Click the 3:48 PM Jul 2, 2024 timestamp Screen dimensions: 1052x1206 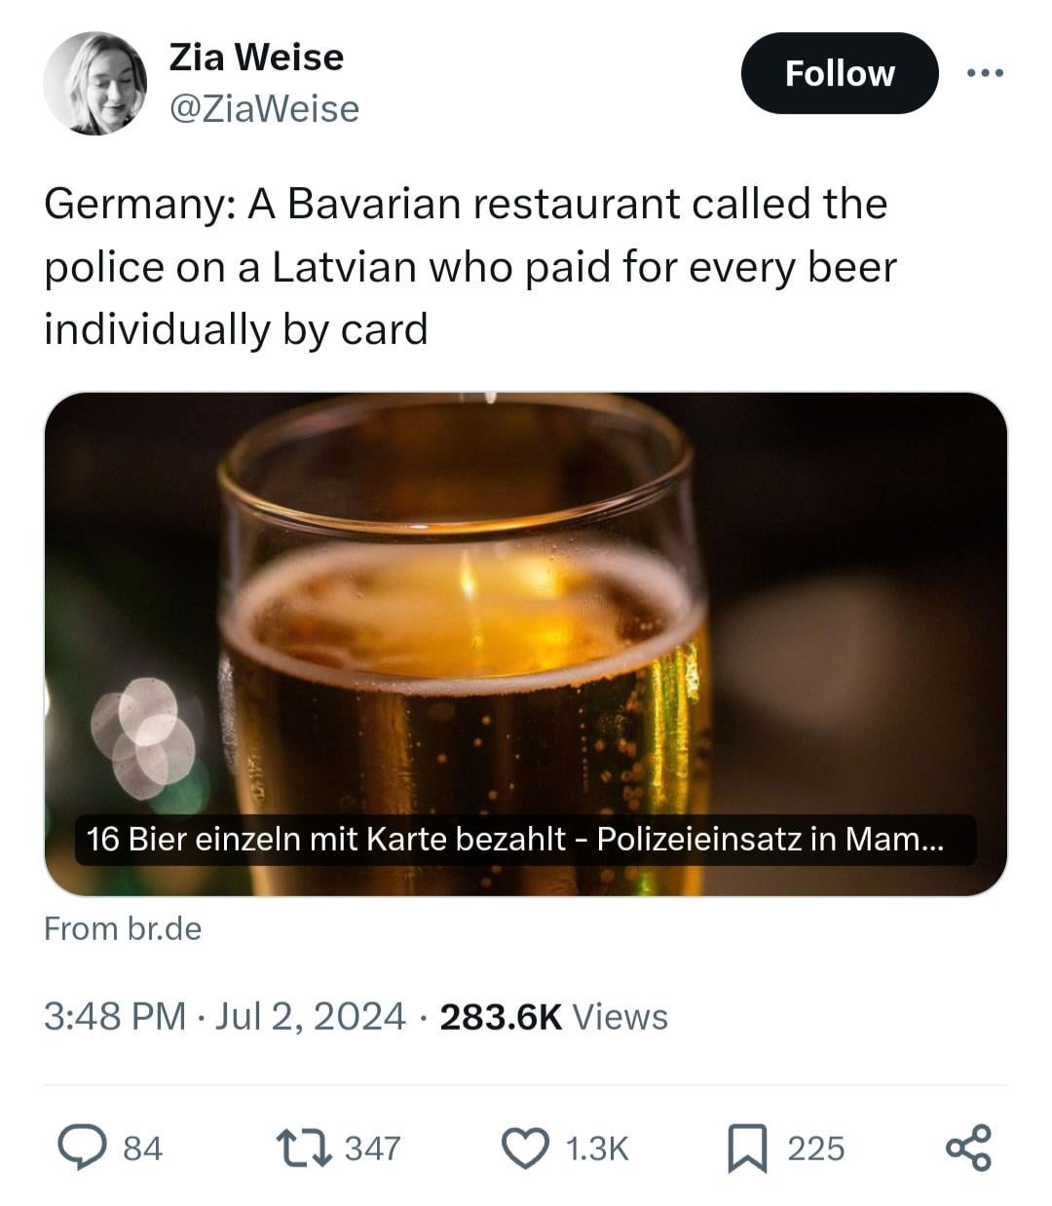click(224, 1016)
